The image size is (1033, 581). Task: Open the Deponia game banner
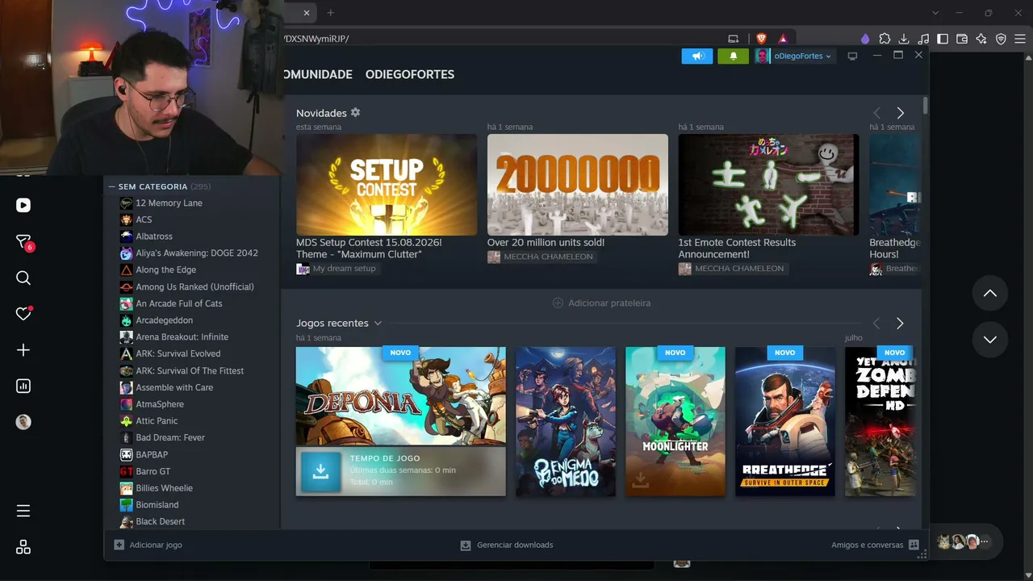point(401,396)
